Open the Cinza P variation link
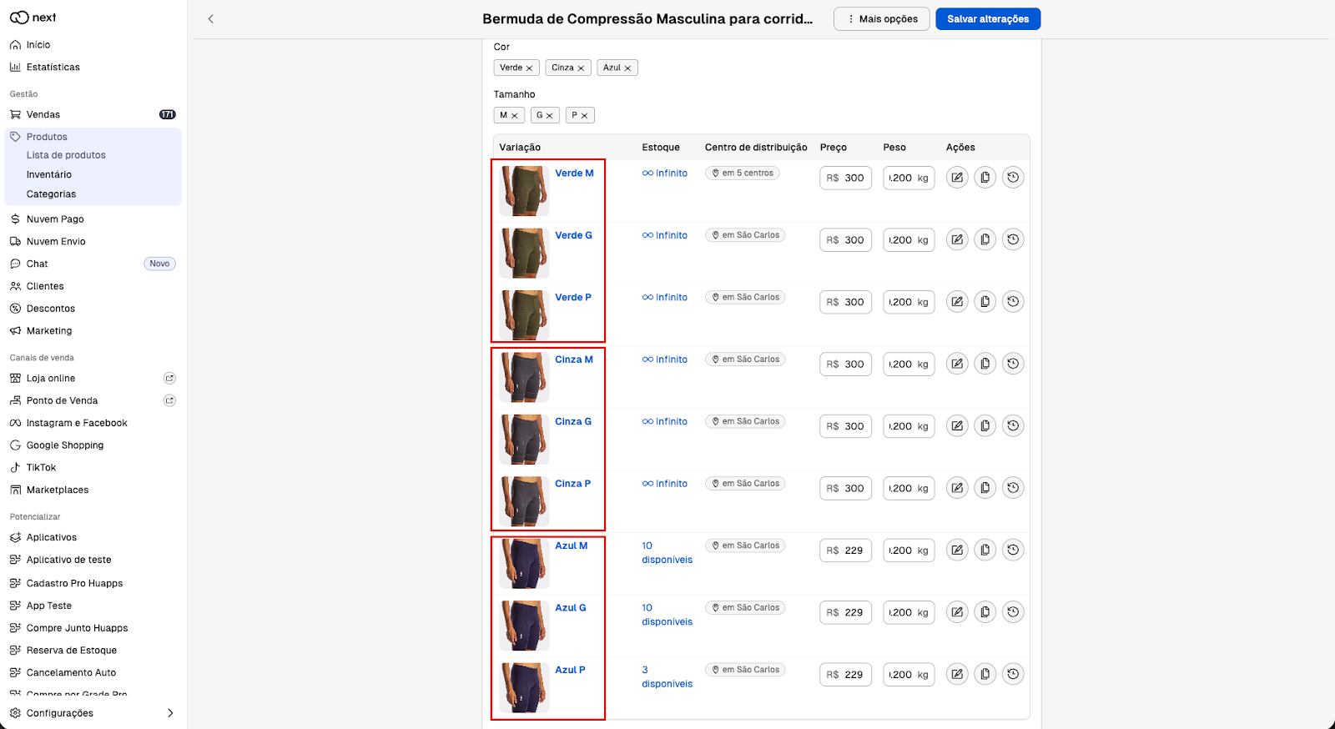 572,484
